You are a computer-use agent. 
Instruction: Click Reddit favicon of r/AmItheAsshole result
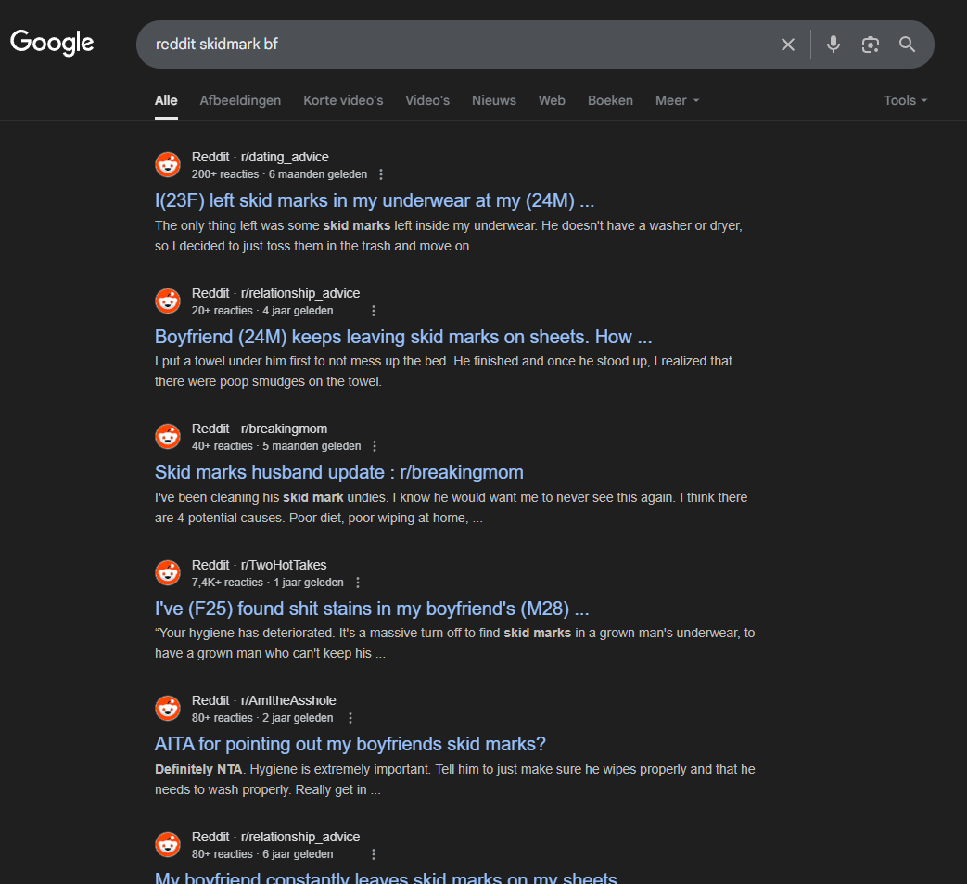[x=168, y=709]
